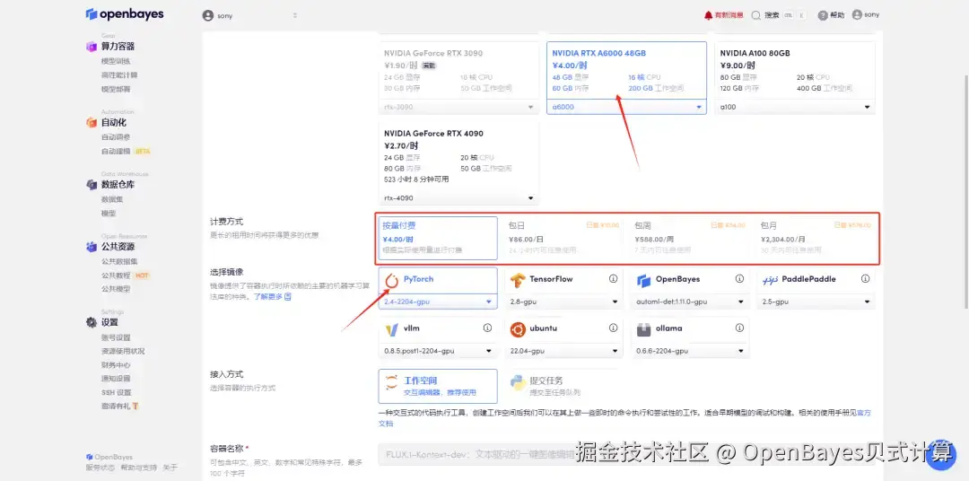Open 公共教程 in the sidebar
This screenshot has height=481, width=969.
tap(116, 275)
